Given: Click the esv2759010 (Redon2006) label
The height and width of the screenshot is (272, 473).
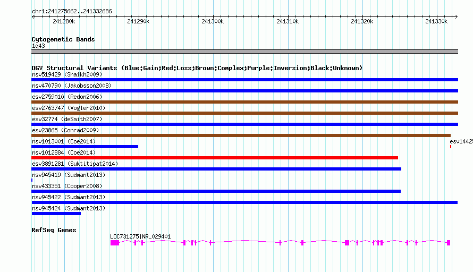Looking at the screenshot, I should click(67, 97).
